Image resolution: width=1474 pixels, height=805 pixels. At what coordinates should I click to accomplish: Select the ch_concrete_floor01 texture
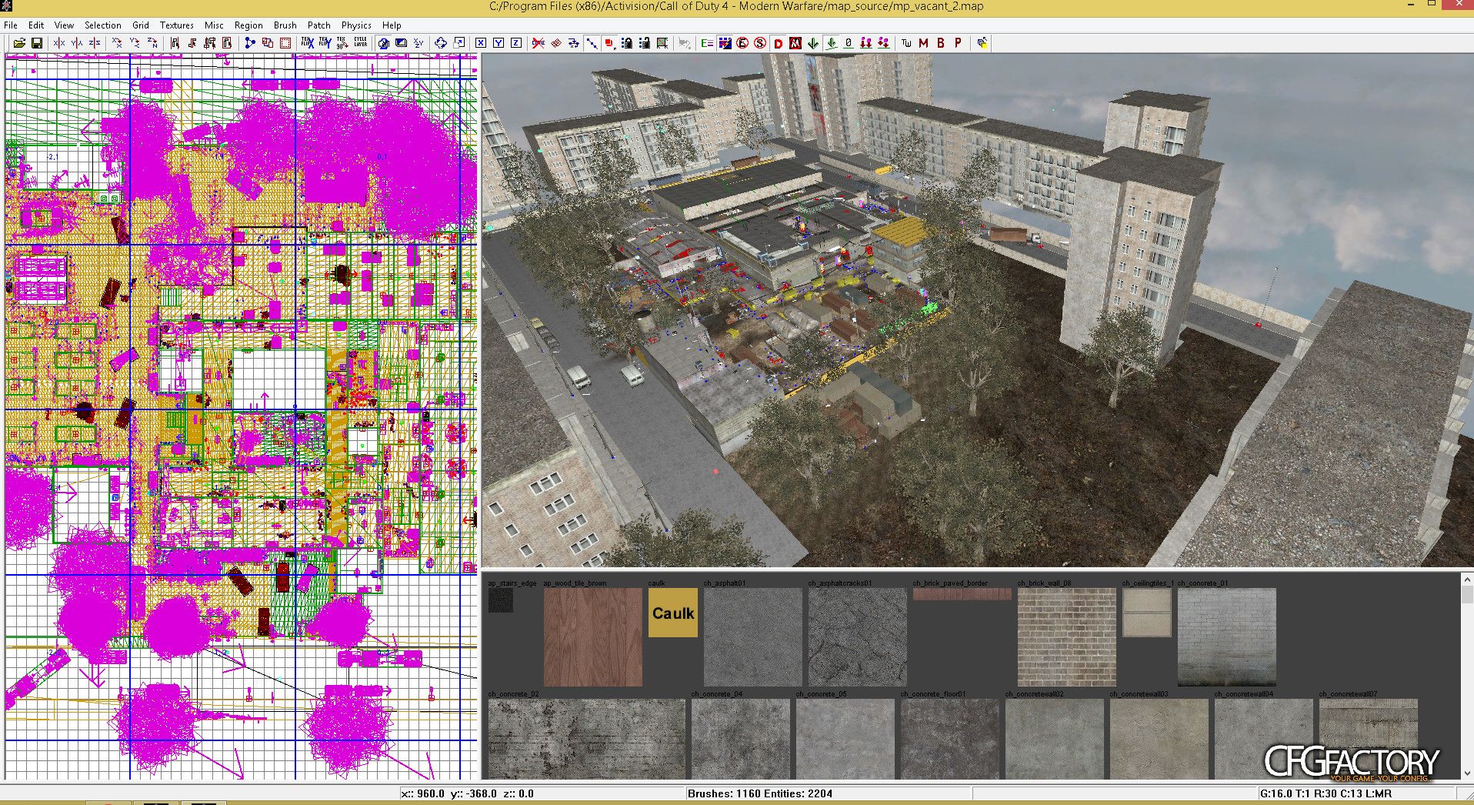click(x=950, y=739)
